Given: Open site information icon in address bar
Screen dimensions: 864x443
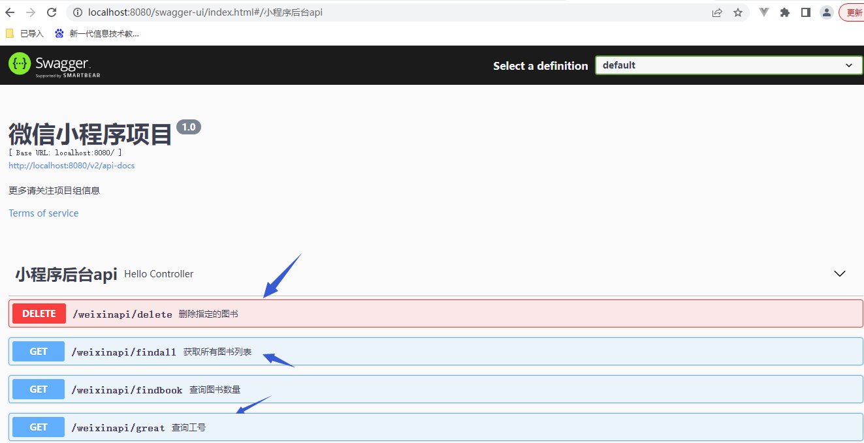Looking at the screenshot, I should coord(77,12).
